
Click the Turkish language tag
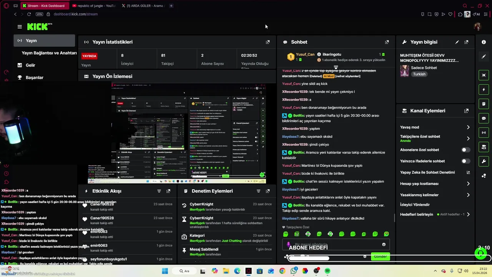click(x=419, y=74)
